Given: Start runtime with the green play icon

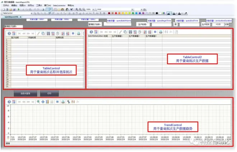Looking at the screenshot, I should click(19, 9).
